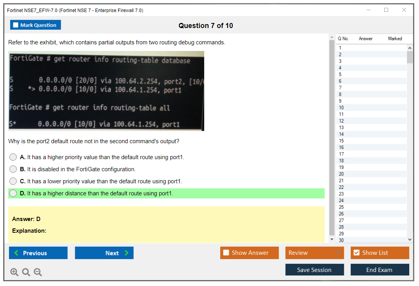Image resolution: width=419 pixels, height=286 pixels.
Task: Click the zoom out magnifier icon
Action: [x=38, y=272]
